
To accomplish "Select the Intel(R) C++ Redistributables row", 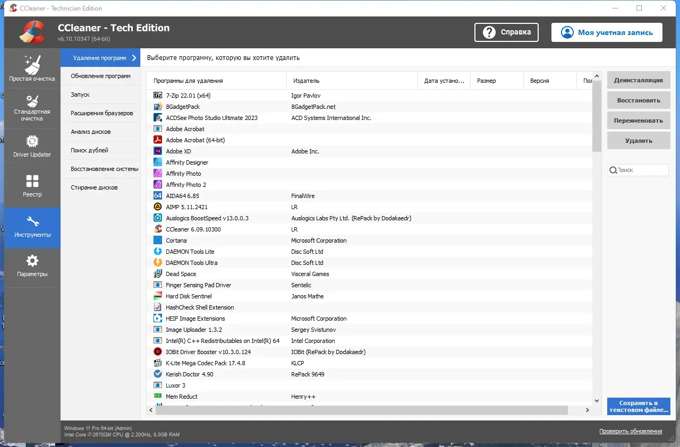I will pyautogui.click(x=369, y=341).
